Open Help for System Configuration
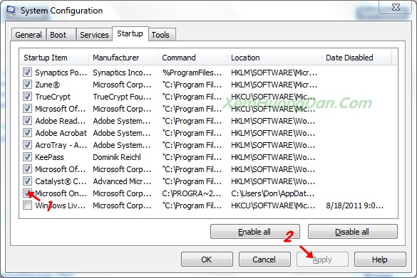 (380, 260)
